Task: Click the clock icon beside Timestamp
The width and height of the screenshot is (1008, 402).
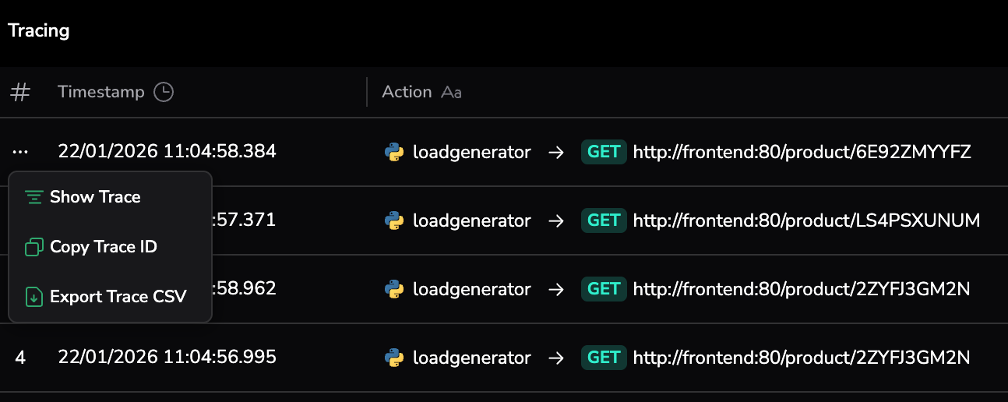Action: pyautogui.click(x=164, y=92)
